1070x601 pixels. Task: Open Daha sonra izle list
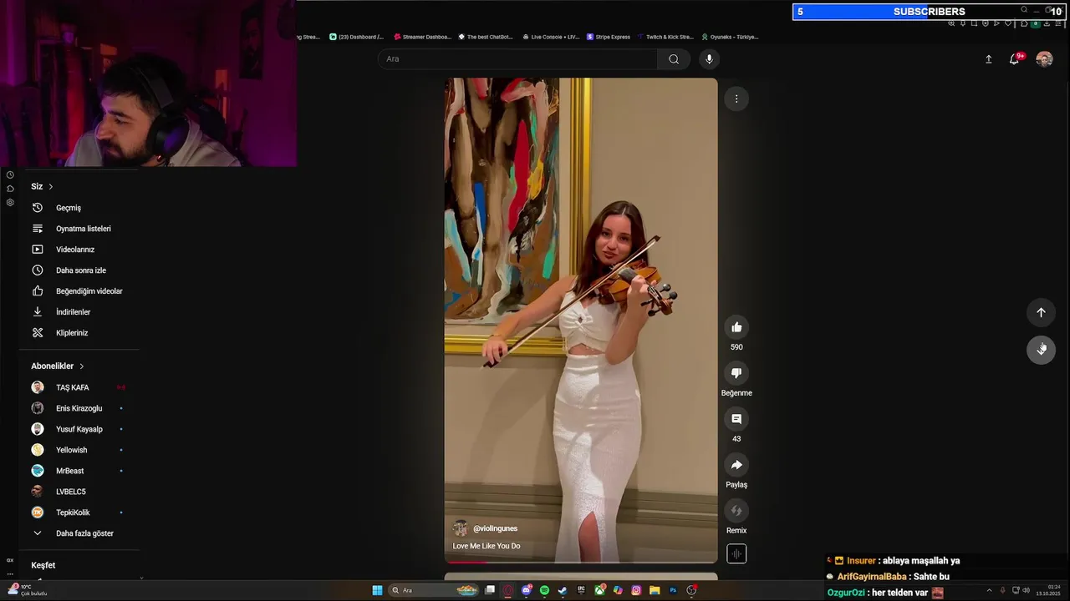(x=79, y=270)
